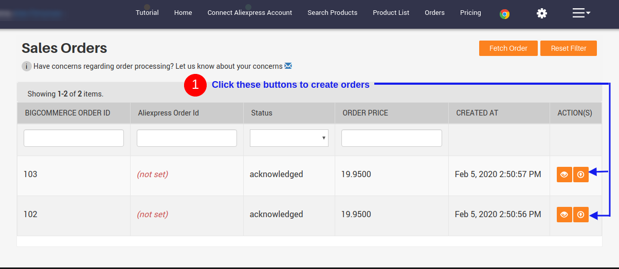Click the view eye icon for order 103
Viewport: 619px width, 269px height.
[564, 175]
